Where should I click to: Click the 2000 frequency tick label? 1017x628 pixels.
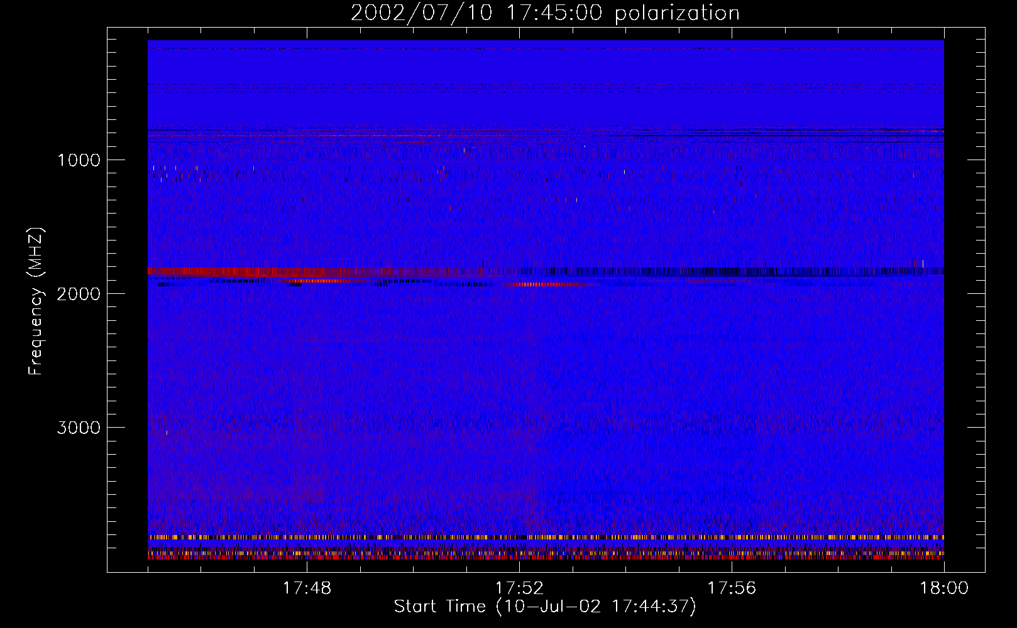[x=79, y=294]
